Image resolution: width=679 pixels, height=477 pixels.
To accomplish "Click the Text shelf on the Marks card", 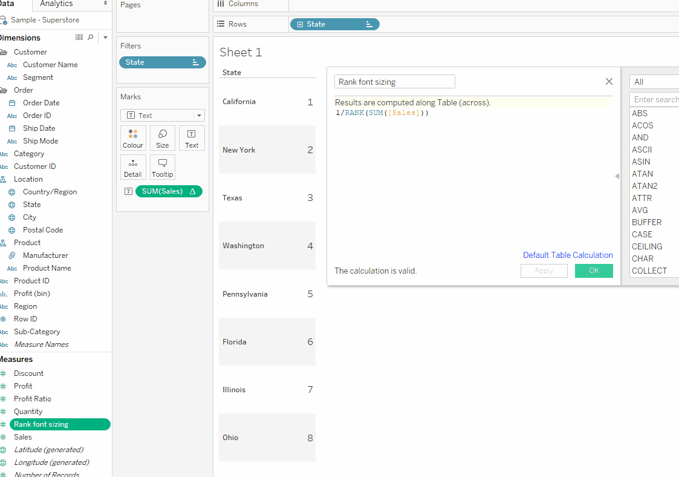I will 192,138.
